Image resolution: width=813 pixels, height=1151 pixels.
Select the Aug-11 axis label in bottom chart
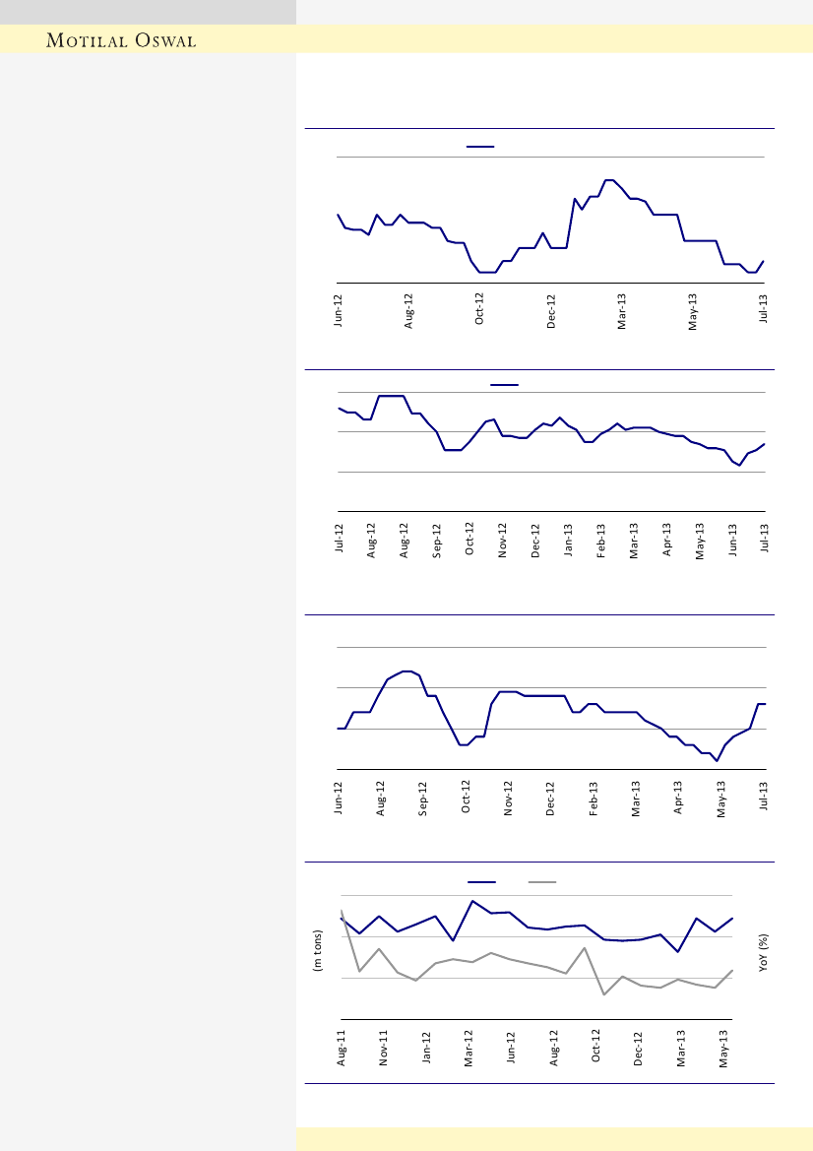tap(343, 1048)
